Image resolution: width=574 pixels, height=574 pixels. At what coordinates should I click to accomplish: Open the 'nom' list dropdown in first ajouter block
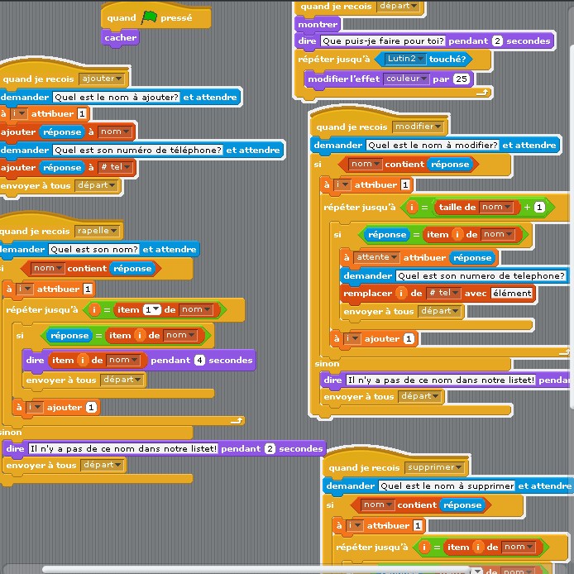click(115, 132)
